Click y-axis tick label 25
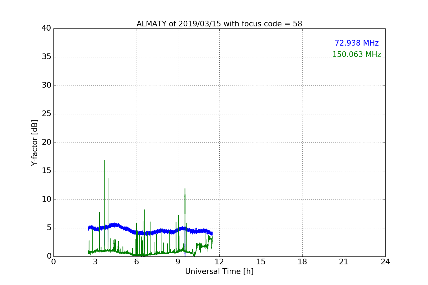Image resolution: width=428 pixels, height=285 pixels. point(46,114)
